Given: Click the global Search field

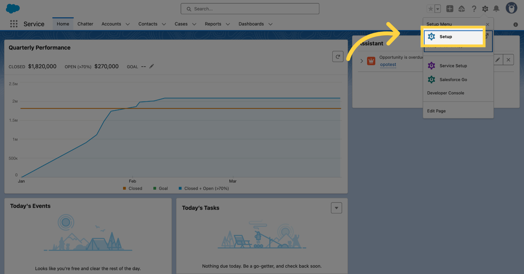Looking at the screenshot, I should pos(250,9).
